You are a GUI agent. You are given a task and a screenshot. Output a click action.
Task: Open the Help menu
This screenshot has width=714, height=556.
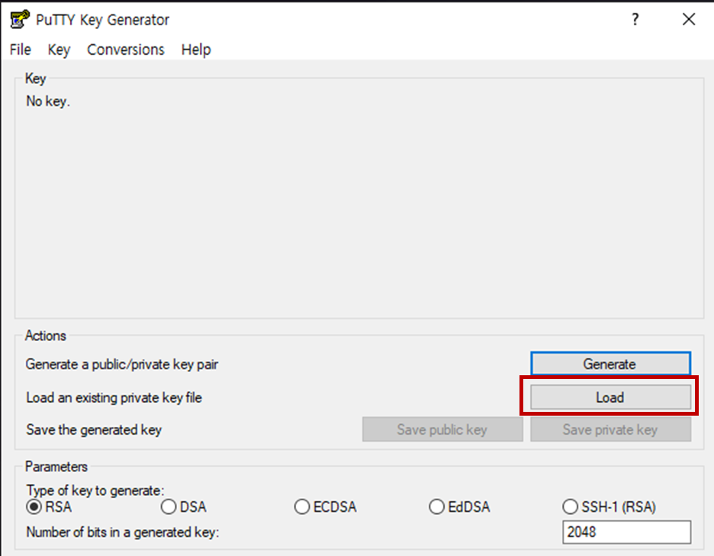(x=196, y=49)
